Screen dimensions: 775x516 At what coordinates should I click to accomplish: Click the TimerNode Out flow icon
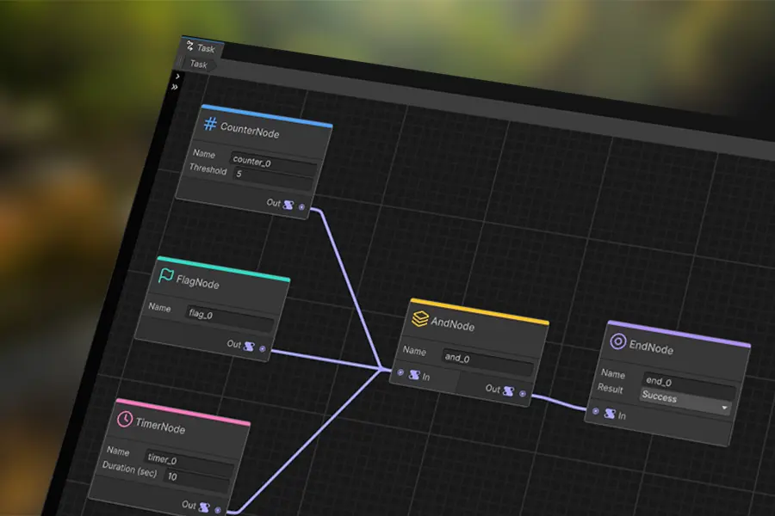(204, 507)
